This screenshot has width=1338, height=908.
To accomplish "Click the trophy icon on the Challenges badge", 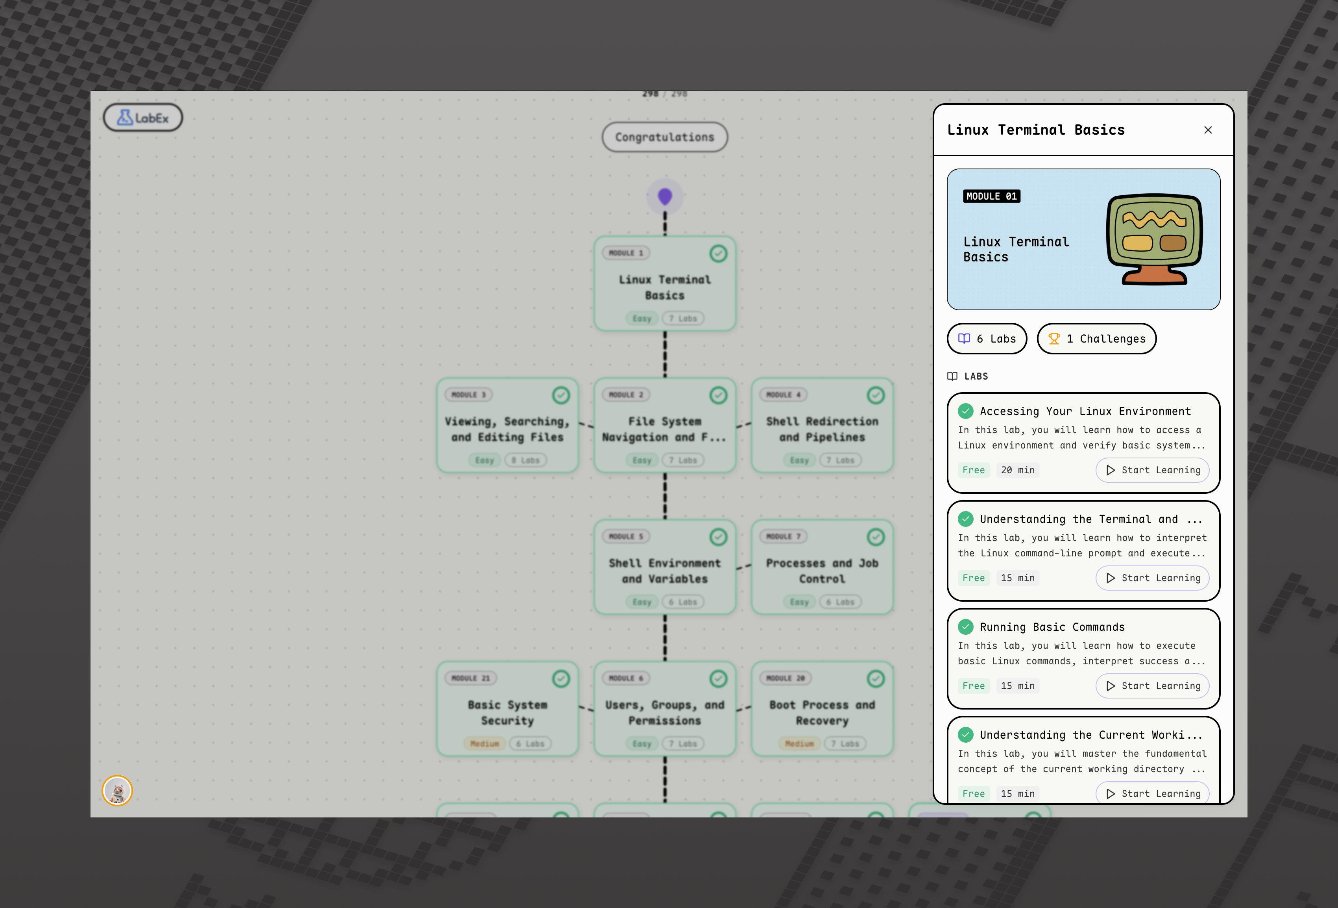I will pos(1055,339).
